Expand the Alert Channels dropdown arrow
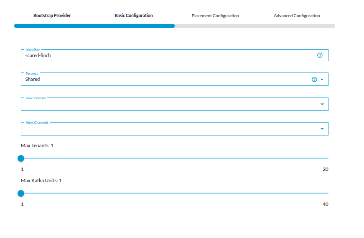The image size is (364, 238). [322, 129]
